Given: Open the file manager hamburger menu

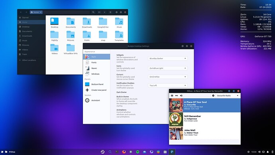Looking at the screenshot, I should point(110,12).
